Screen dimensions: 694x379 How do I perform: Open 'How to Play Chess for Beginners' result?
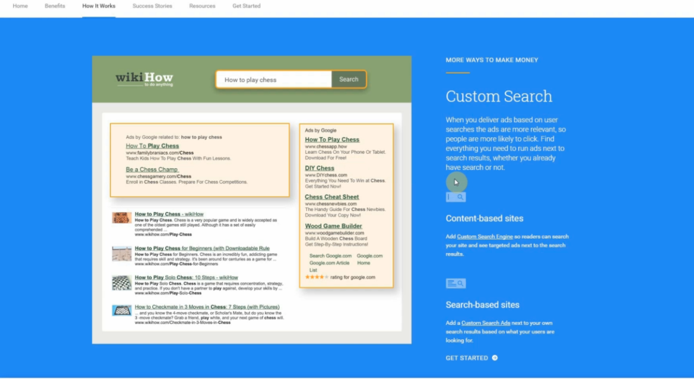203,248
